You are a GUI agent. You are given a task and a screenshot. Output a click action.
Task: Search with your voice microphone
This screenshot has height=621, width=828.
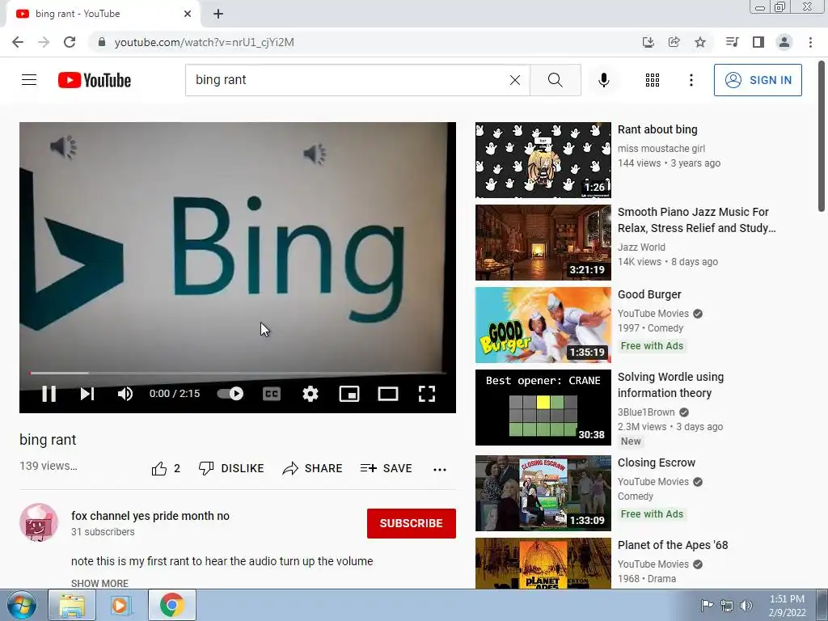pyautogui.click(x=603, y=80)
